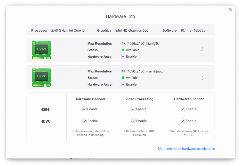Screen dimensions: 241x166
Task: Click the green H264 Available status dot
Action: tap(123, 50)
